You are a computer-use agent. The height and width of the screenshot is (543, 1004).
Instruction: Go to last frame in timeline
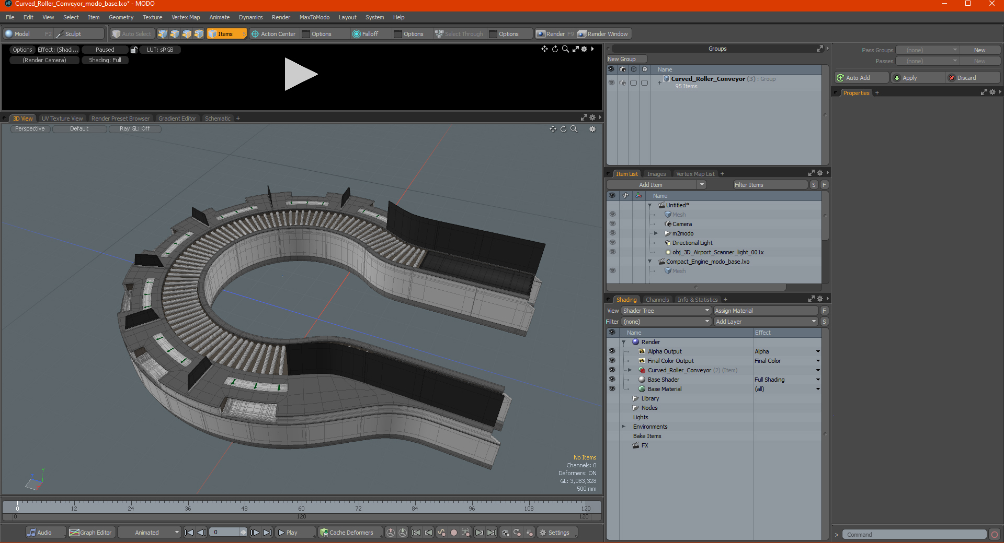tap(267, 533)
